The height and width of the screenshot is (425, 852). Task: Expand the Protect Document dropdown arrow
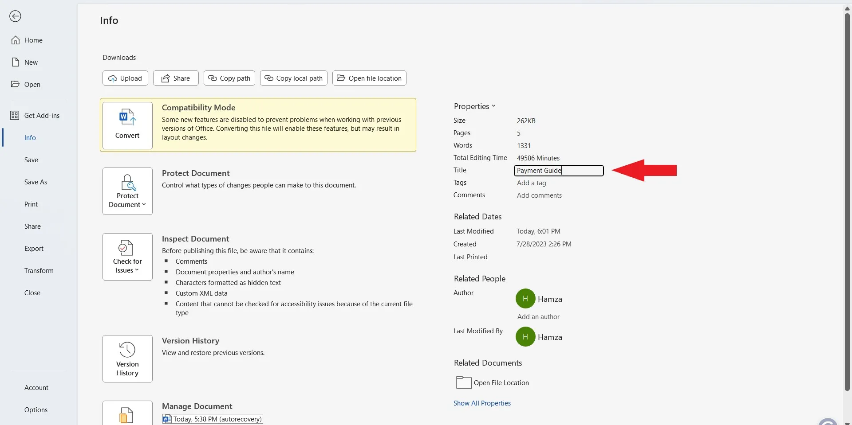point(144,205)
